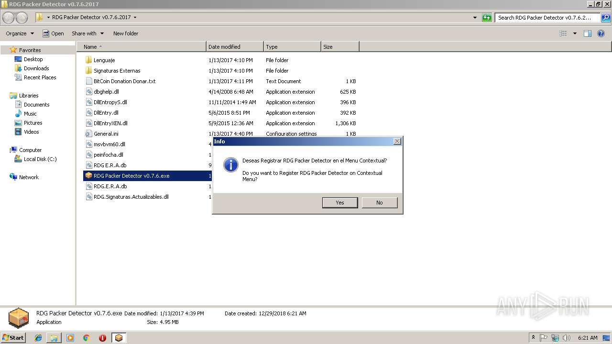Open Desktop in navigation pane
The height and width of the screenshot is (344, 612).
(33, 59)
